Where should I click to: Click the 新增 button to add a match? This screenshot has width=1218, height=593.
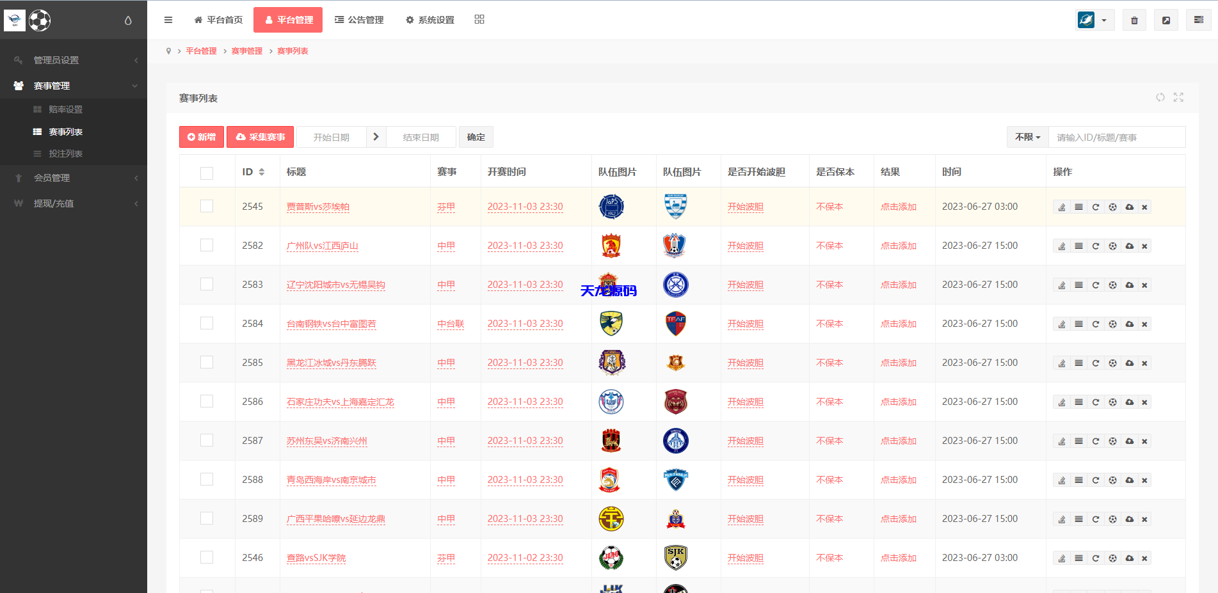(x=201, y=137)
